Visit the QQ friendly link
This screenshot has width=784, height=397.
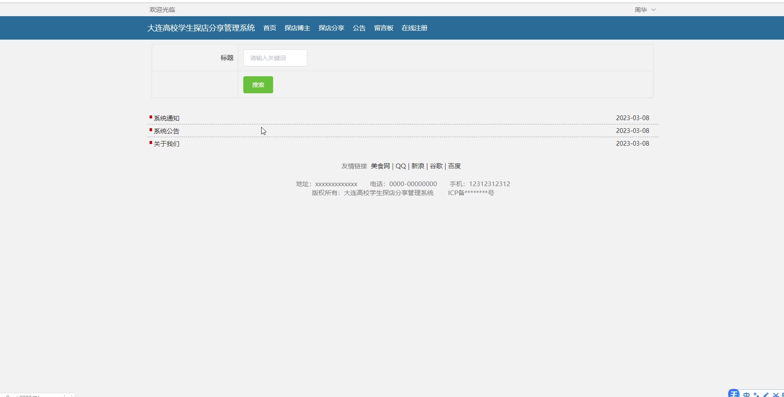click(401, 166)
